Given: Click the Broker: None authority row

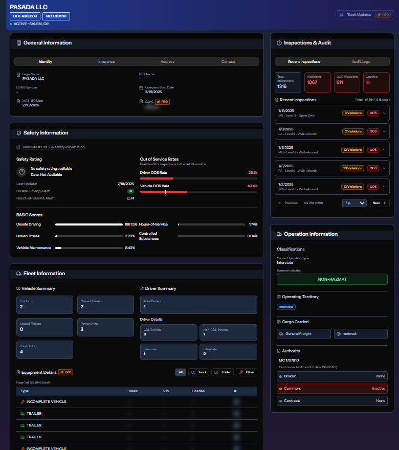Looking at the screenshot, I should [332, 376].
